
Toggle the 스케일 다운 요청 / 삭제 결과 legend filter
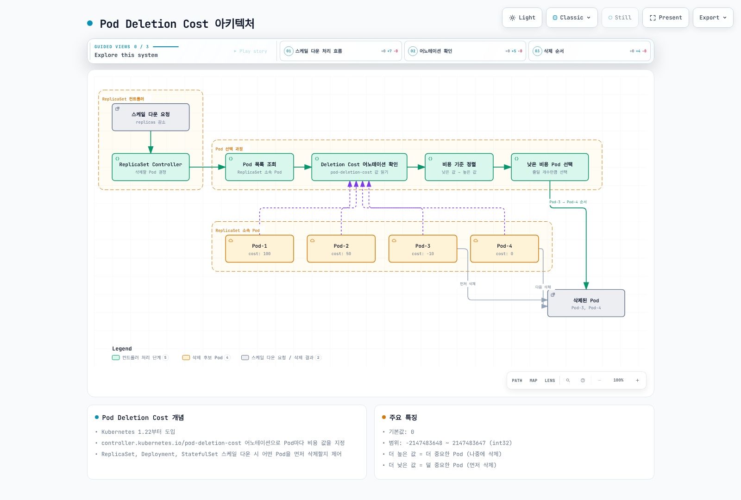click(x=281, y=357)
